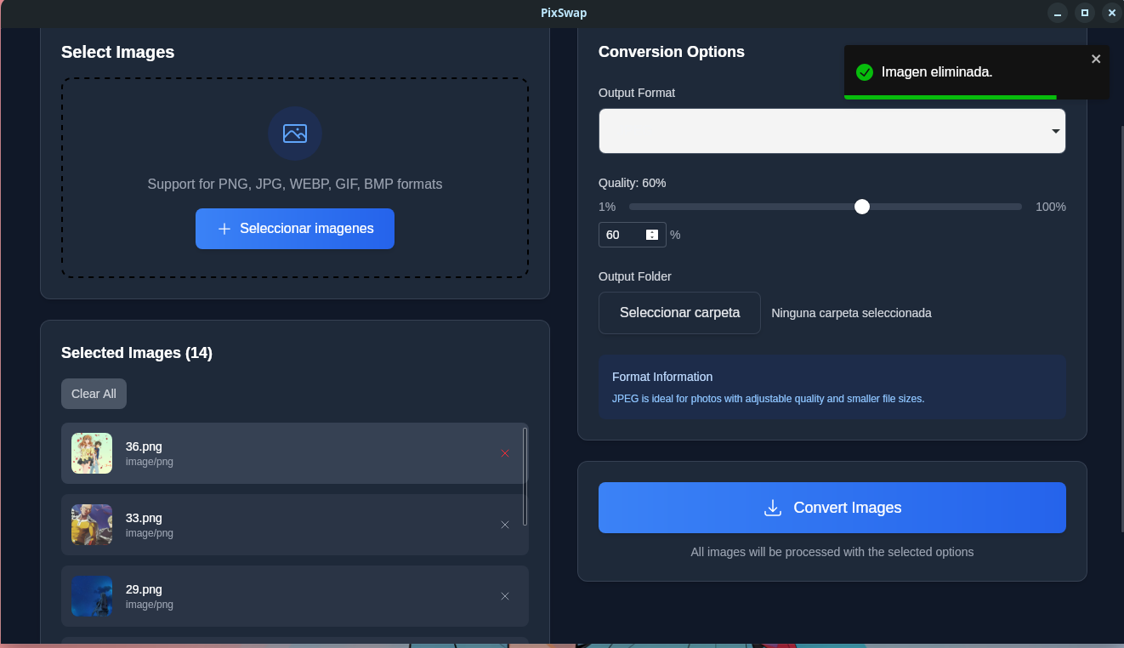Click the Quality slider handle
Screen dimensions: 1124x648
point(862,207)
